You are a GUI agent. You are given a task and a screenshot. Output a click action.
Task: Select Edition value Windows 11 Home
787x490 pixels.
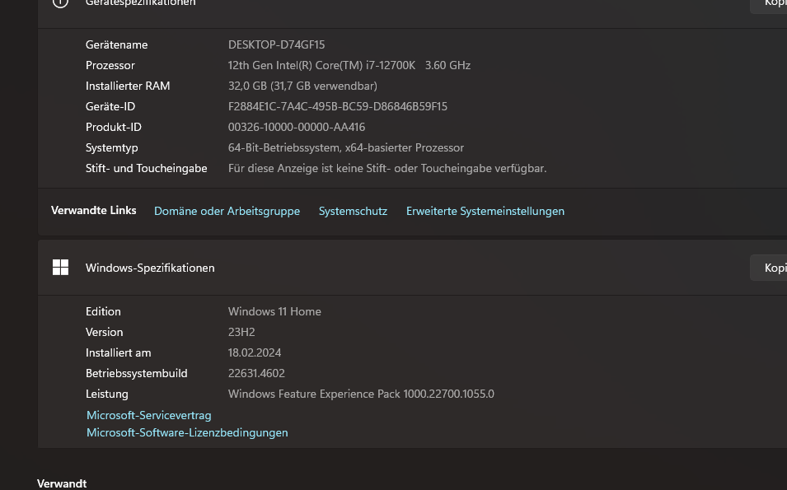point(274,311)
